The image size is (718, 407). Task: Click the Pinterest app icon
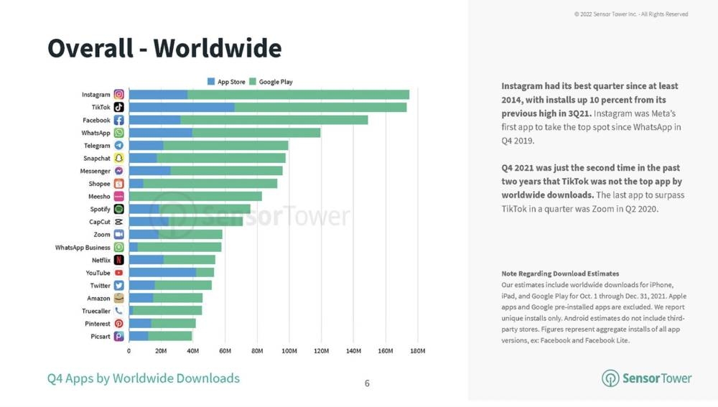pyautogui.click(x=118, y=323)
